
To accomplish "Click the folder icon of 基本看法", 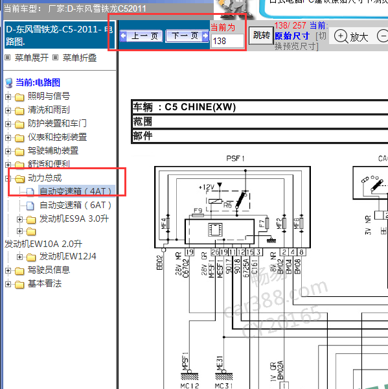I will click(x=19, y=285).
